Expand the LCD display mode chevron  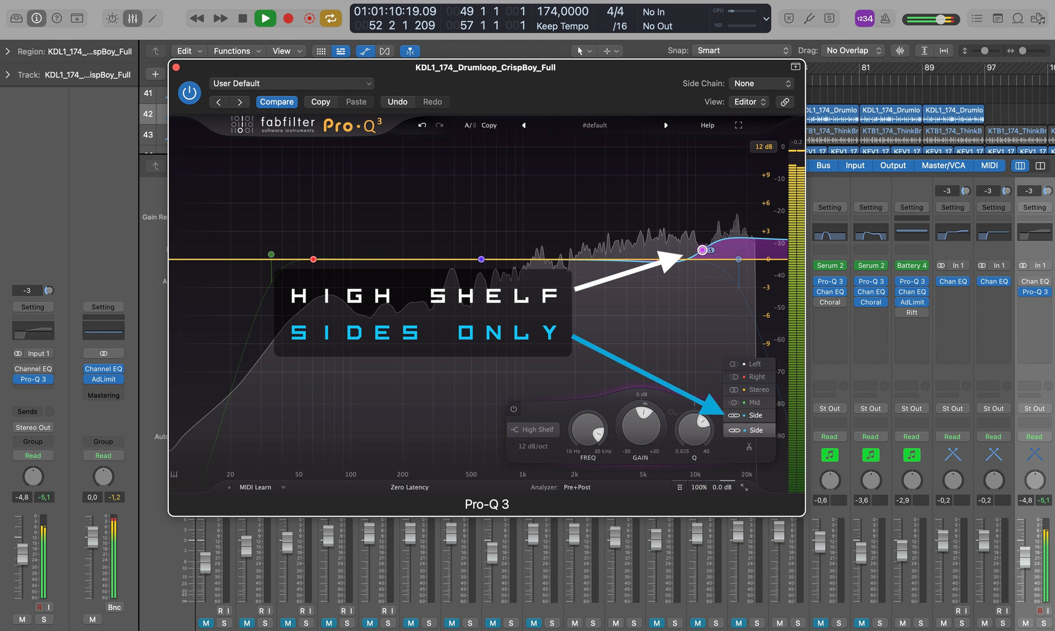[765, 18]
